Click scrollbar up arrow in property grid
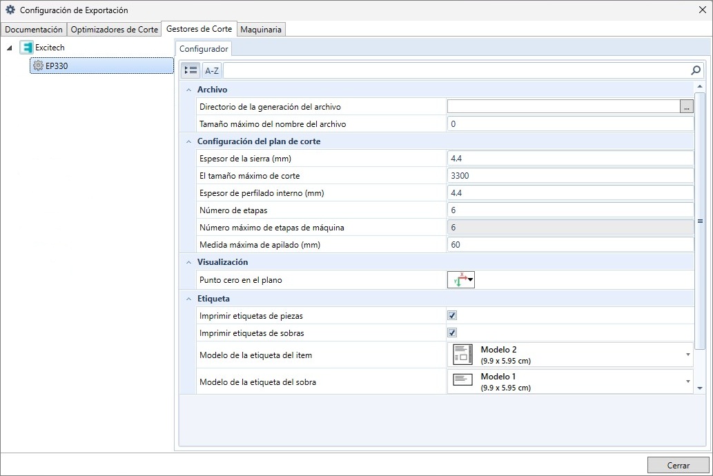The width and height of the screenshot is (713, 476). click(x=700, y=86)
